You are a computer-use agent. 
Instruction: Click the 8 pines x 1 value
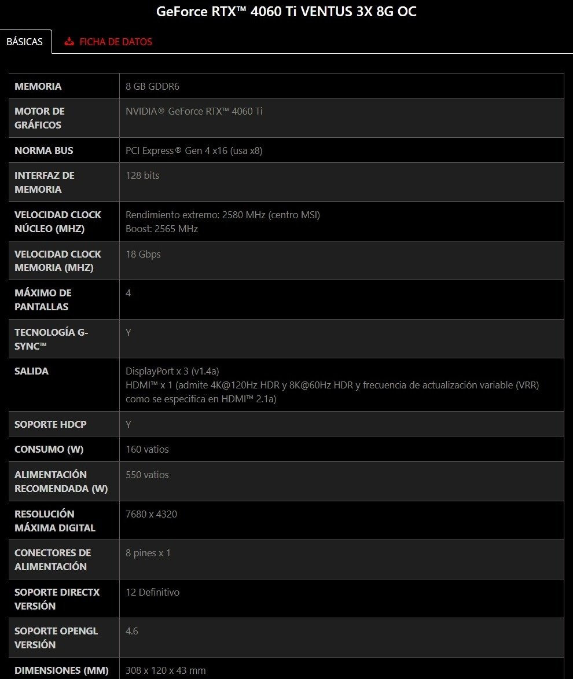click(x=148, y=553)
